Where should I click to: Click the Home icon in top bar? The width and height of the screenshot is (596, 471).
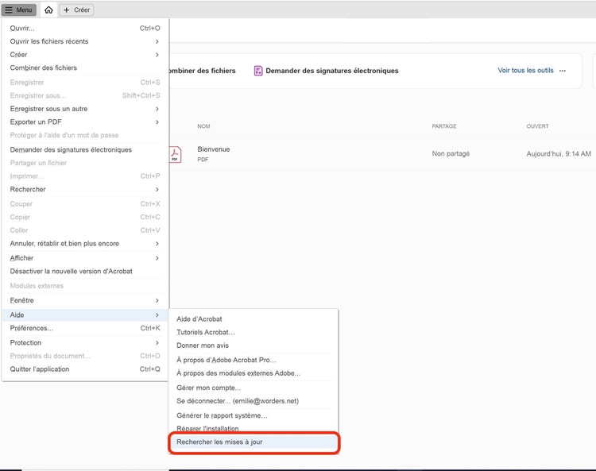[x=48, y=10]
